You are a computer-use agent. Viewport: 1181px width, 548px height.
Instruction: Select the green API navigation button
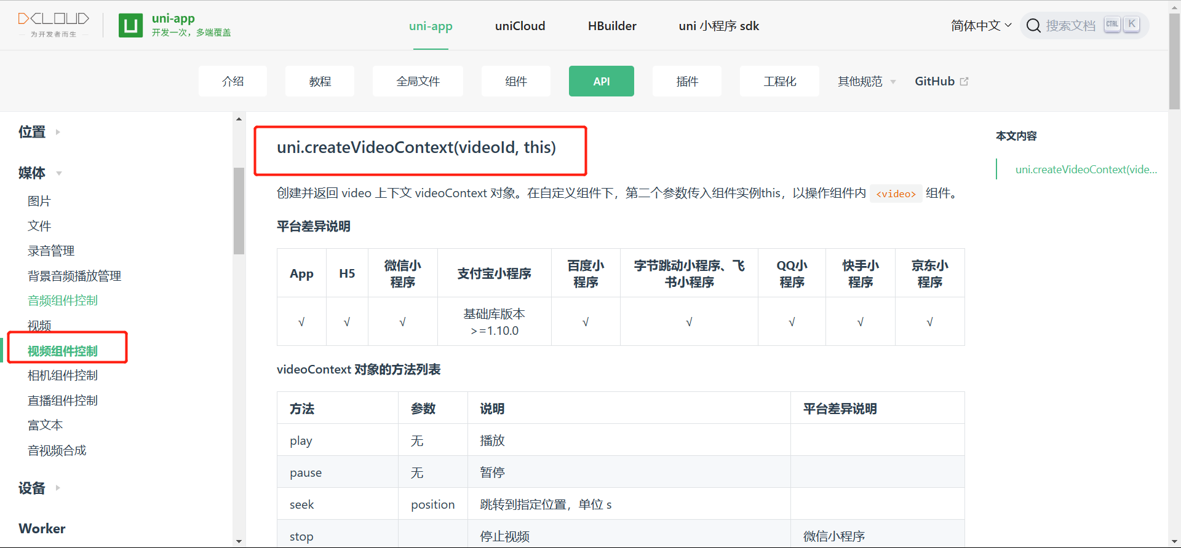(x=602, y=81)
